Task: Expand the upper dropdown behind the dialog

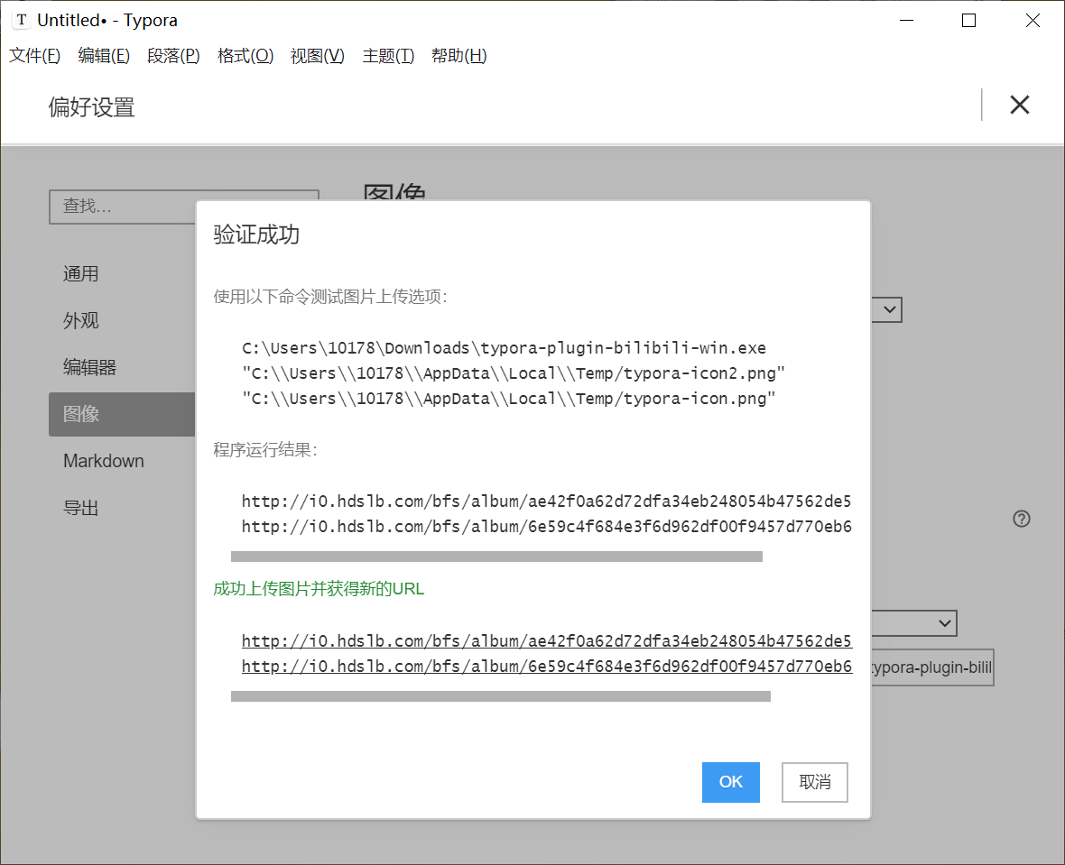Action: click(887, 309)
